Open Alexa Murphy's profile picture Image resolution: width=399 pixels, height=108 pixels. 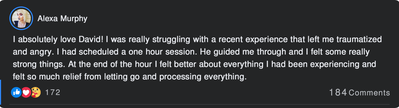tap(21, 18)
